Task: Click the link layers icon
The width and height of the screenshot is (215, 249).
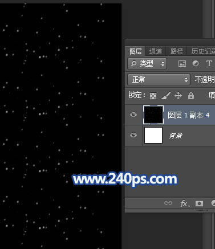Action: pos(168,203)
